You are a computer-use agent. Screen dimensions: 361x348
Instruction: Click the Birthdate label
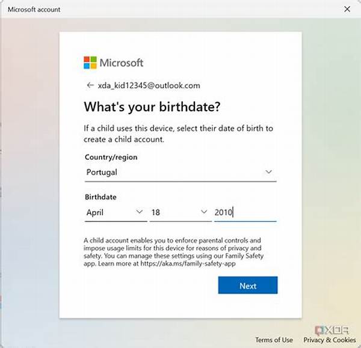[x=100, y=197]
